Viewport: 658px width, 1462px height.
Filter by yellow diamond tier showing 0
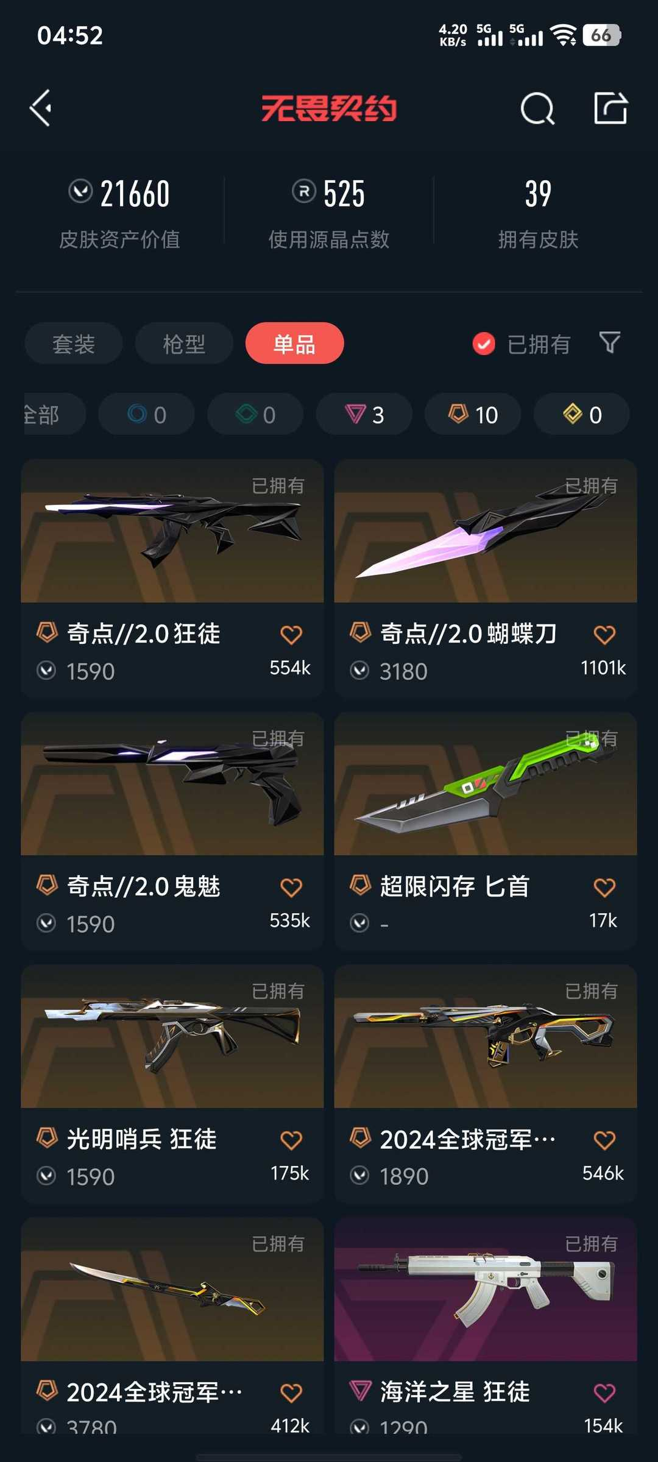[x=582, y=414]
